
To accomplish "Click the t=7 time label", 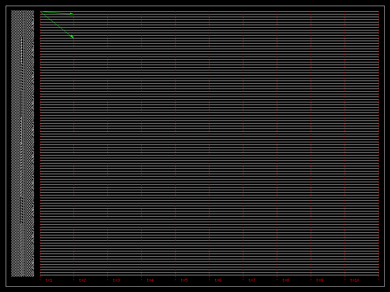I will click(x=252, y=281).
